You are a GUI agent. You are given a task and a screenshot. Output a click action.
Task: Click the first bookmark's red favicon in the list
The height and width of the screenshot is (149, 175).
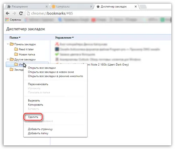point(57,44)
